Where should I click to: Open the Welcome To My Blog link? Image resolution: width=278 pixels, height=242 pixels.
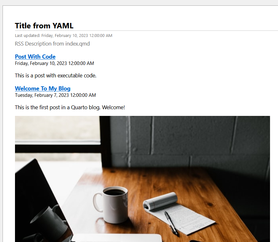(42, 89)
